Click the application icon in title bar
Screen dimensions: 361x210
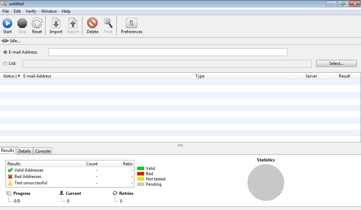(4, 4)
